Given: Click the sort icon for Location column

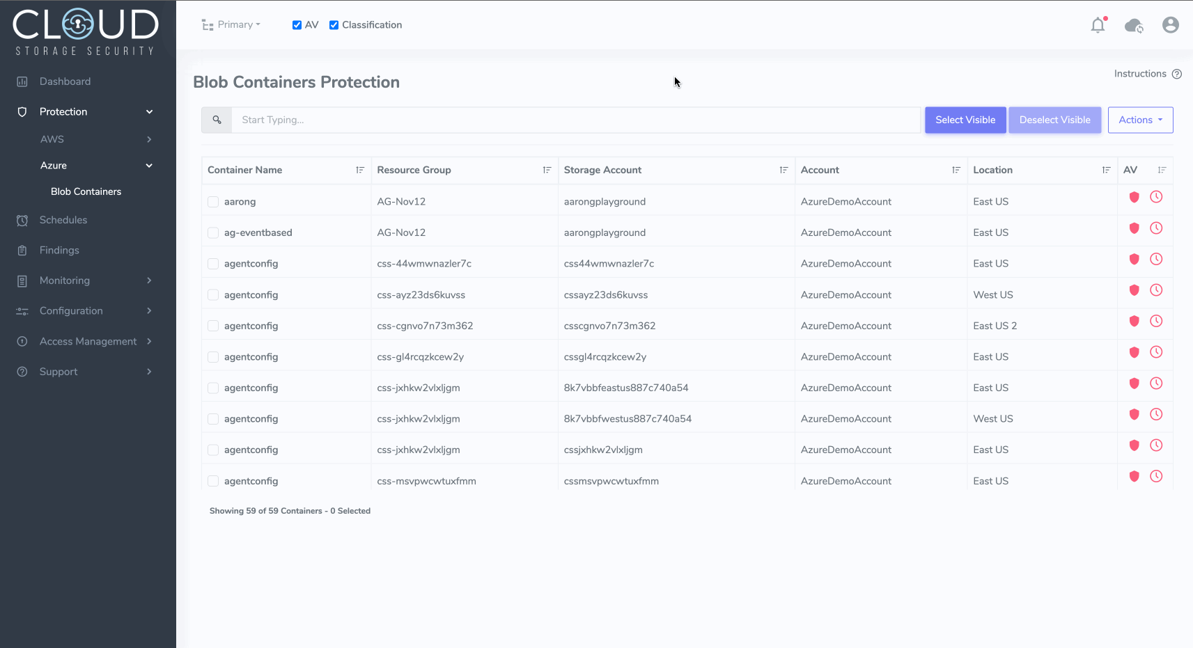Looking at the screenshot, I should click(1106, 170).
